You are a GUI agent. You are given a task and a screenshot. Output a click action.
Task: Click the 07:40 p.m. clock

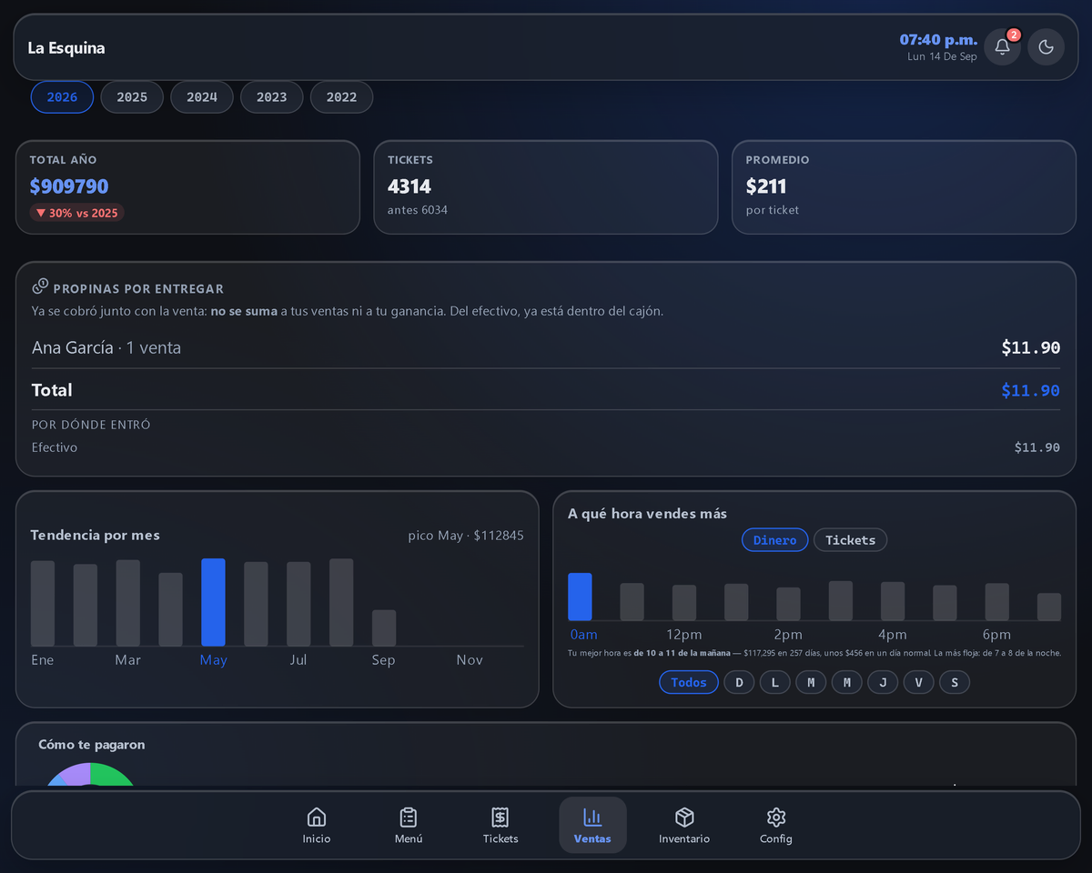(938, 40)
